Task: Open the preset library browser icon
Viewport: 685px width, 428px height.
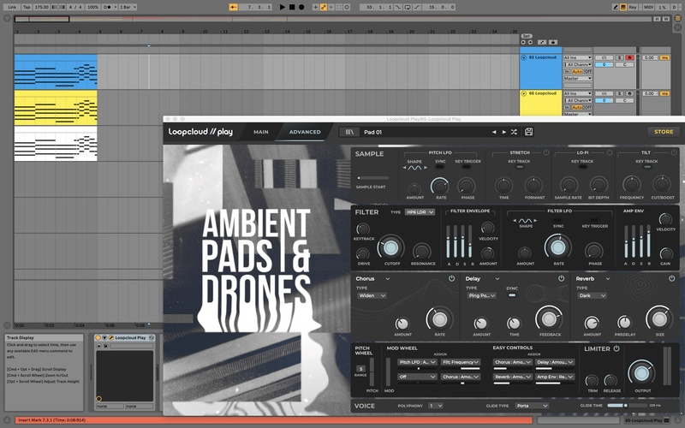Action: tap(348, 132)
